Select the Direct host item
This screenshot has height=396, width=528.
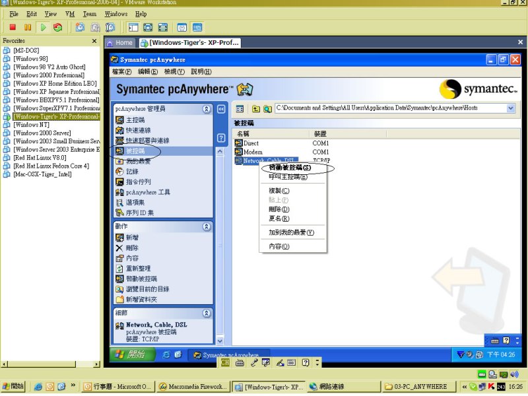(247, 143)
